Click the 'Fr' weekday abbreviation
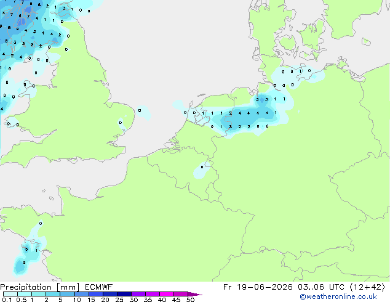The width and height of the screenshot is (390, 302). tap(228, 287)
